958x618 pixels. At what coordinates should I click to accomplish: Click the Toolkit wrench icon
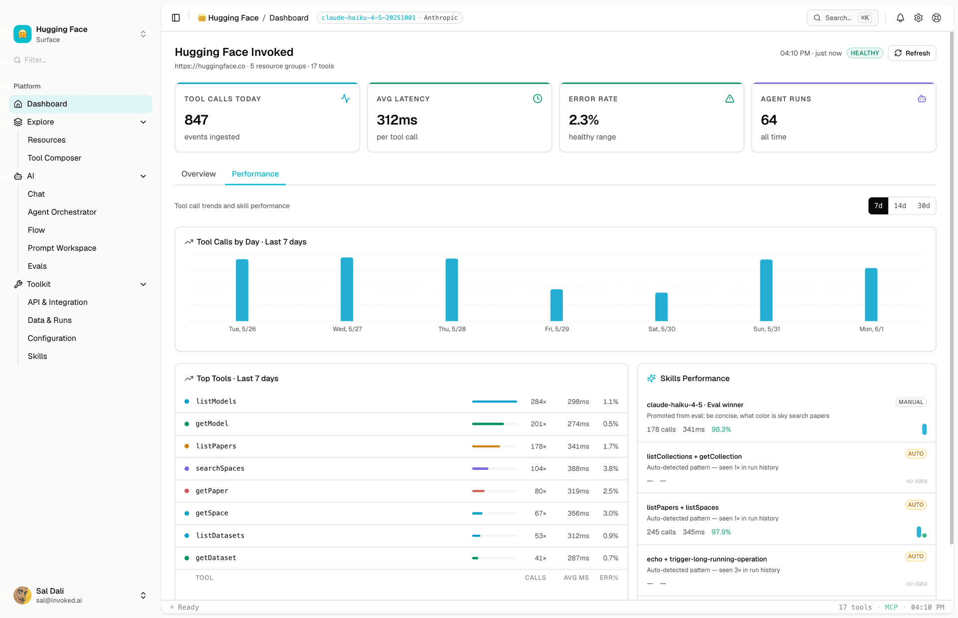coord(18,284)
